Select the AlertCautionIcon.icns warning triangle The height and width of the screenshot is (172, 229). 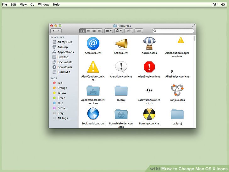coord(93,67)
